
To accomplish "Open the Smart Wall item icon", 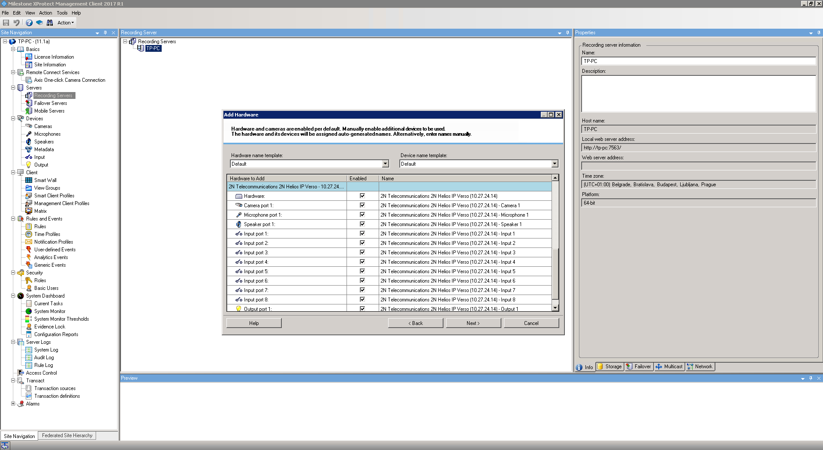I will coord(29,180).
